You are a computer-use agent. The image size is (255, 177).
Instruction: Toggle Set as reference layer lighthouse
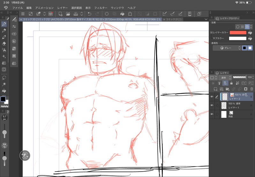219,83
